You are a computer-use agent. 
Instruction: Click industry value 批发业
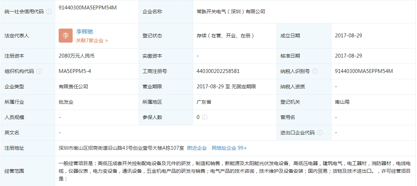click(x=66, y=102)
